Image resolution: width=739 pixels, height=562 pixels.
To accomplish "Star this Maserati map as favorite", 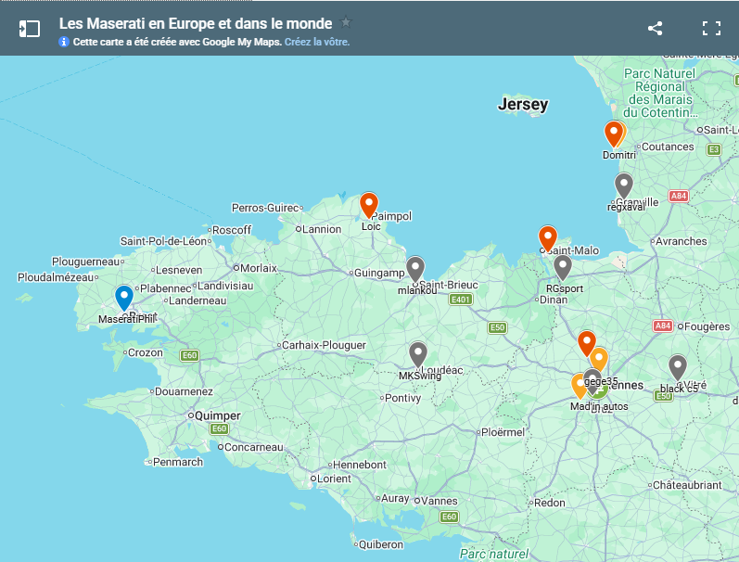I will [346, 21].
